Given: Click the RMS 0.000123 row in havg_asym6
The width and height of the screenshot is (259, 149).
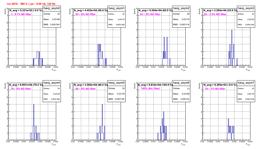Looking at the screenshot, I should (x=181, y=99).
